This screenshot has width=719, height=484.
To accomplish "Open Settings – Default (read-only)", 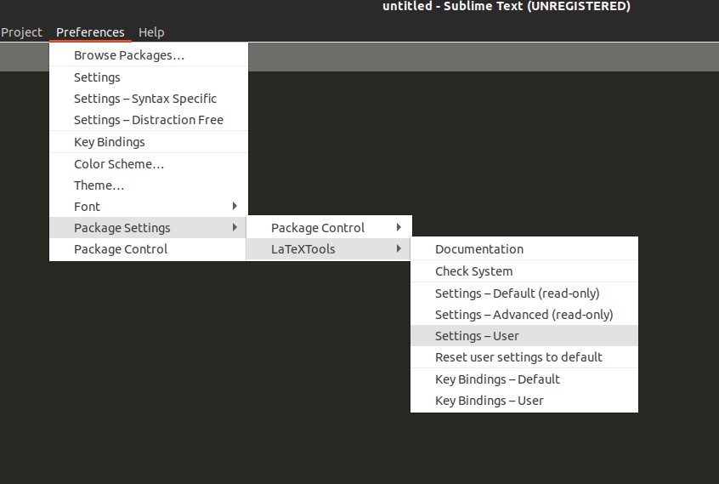I will pos(524,293).
